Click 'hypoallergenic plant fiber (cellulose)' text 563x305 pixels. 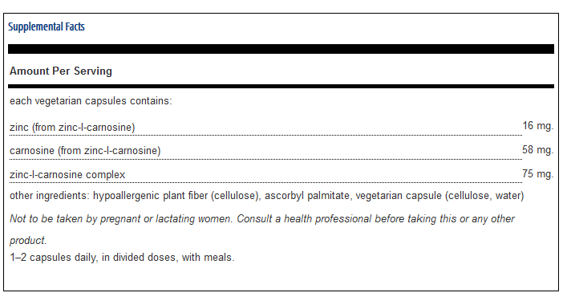(x=176, y=196)
